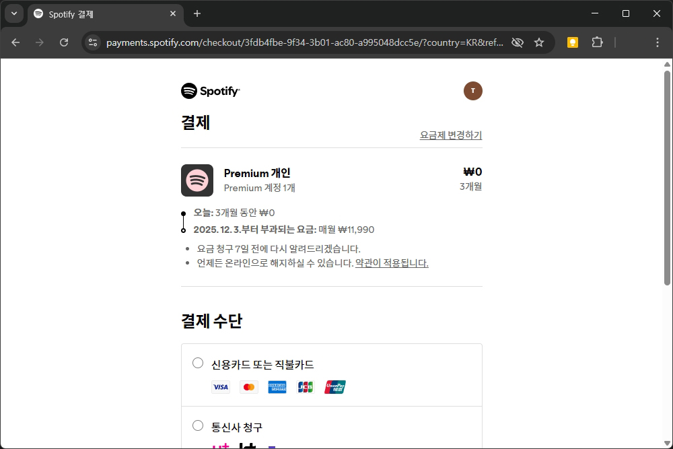Go forward in browser history
The height and width of the screenshot is (449, 673).
click(40, 42)
